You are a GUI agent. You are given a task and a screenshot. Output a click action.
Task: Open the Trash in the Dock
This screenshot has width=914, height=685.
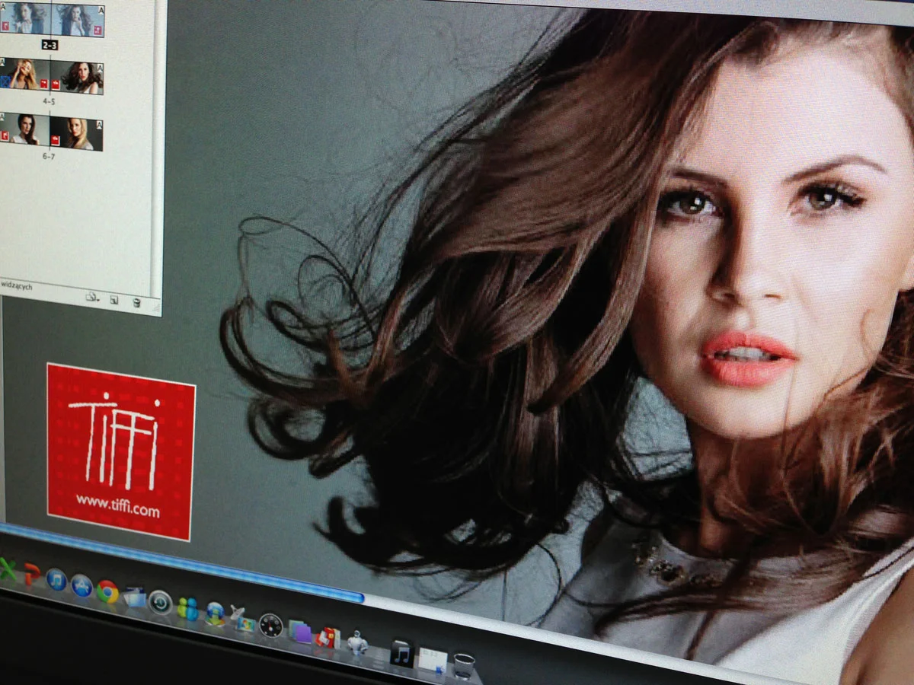(463, 666)
